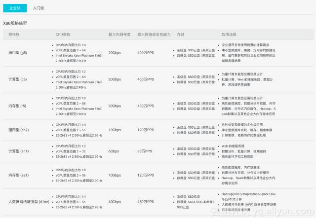Click 数据盘 storage entry in sn1 row

[196, 154]
